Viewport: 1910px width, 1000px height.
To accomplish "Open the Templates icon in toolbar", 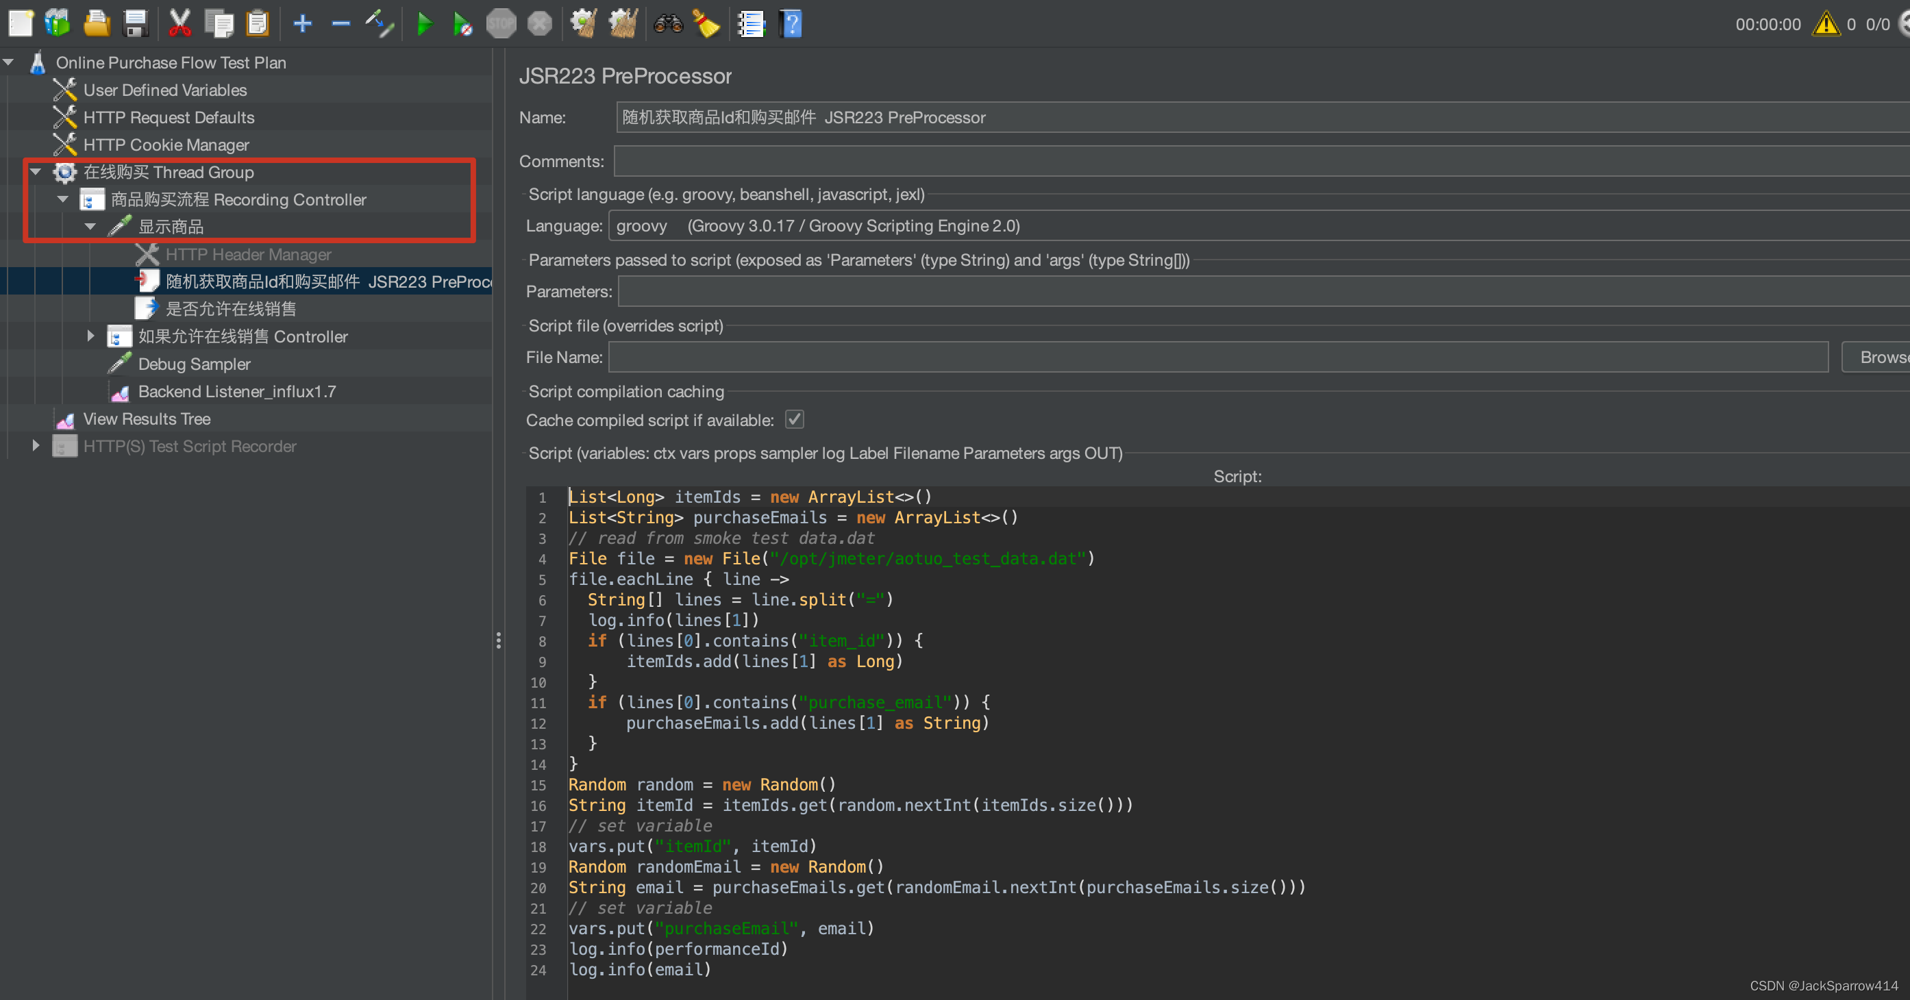I will pos(57,24).
